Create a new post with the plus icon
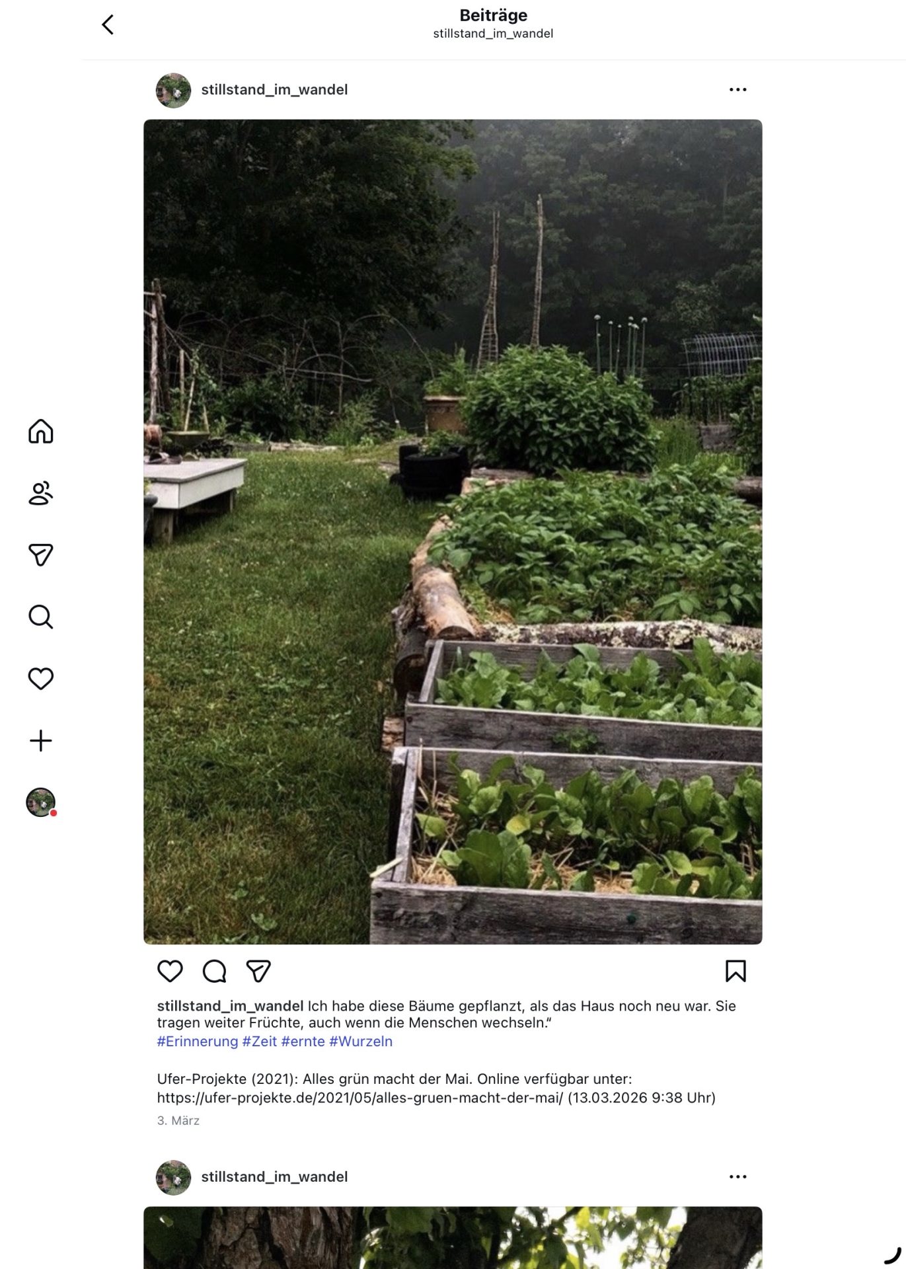Screen dimensions: 906x1269 pyautogui.click(x=40, y=740)
